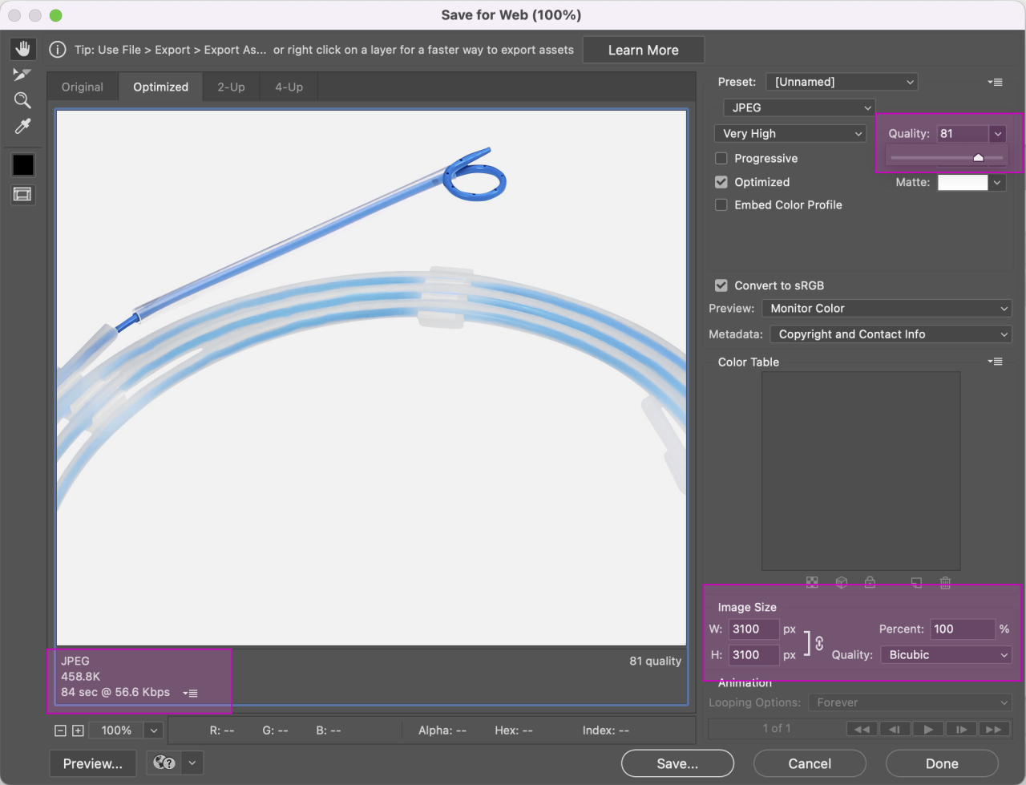This screenshot has height=785, width=1026.
Task: Open the Bicubic resampling dropdown
Action: tap(945, 654)
